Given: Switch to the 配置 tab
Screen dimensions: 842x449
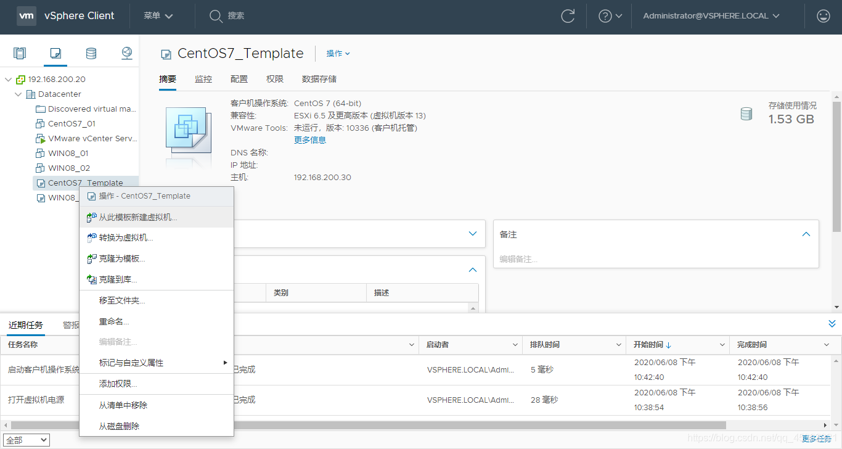Looking at the screenshot, I should click(x=239, y=79).
